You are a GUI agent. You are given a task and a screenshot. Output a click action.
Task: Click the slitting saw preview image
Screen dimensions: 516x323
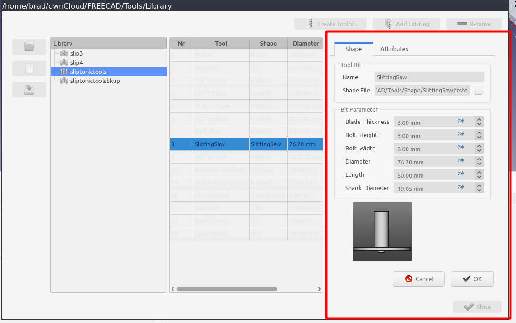click(382, 231)
